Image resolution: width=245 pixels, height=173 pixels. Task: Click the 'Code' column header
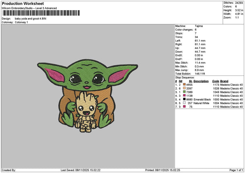216,81
